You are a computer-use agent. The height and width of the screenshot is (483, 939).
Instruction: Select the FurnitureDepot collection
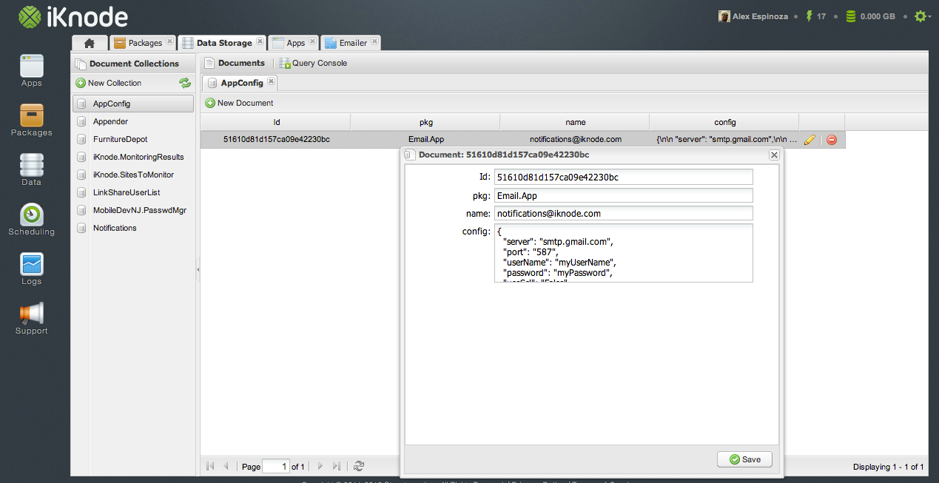point(133,139)
